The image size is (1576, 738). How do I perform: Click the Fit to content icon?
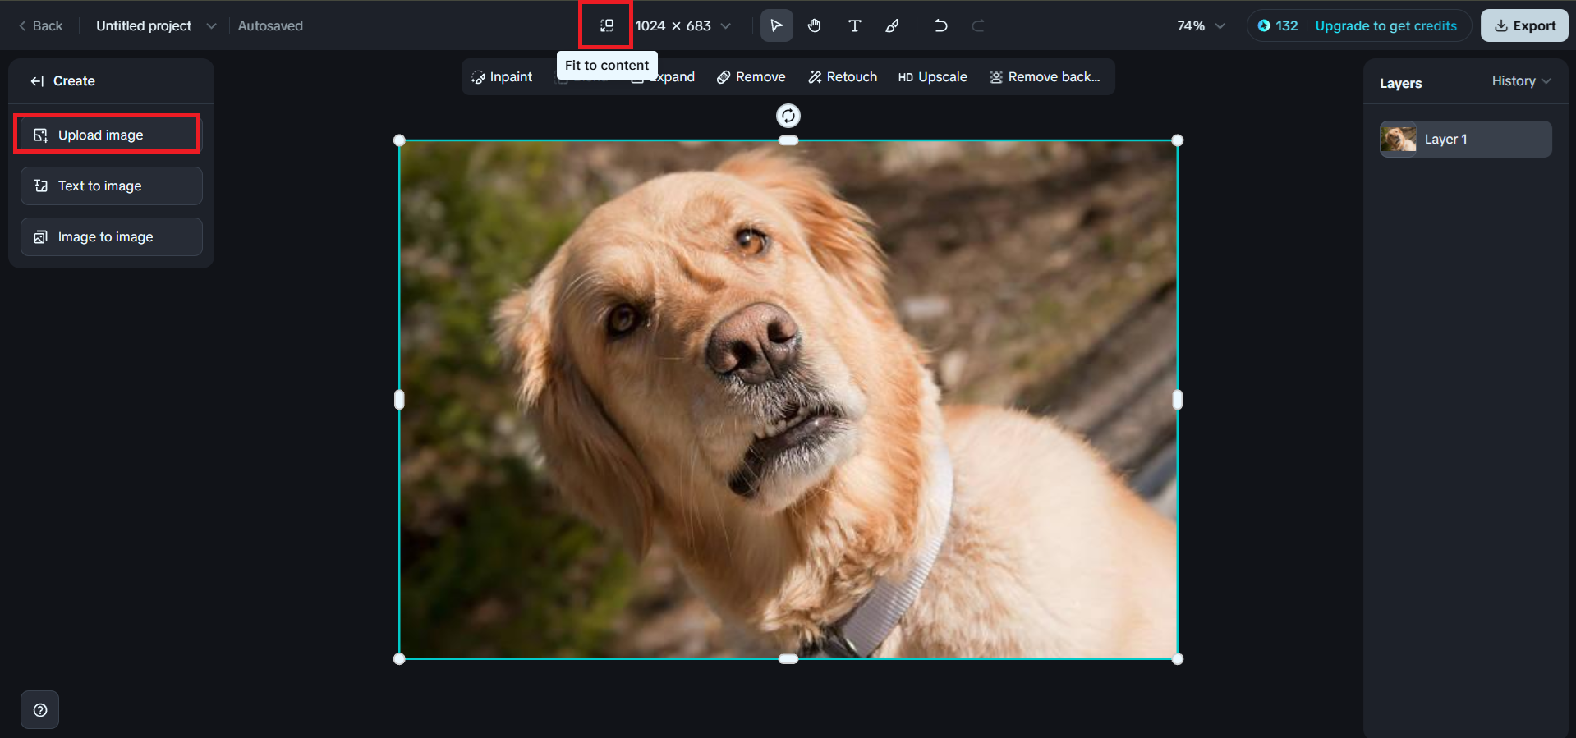pos(607,25)
